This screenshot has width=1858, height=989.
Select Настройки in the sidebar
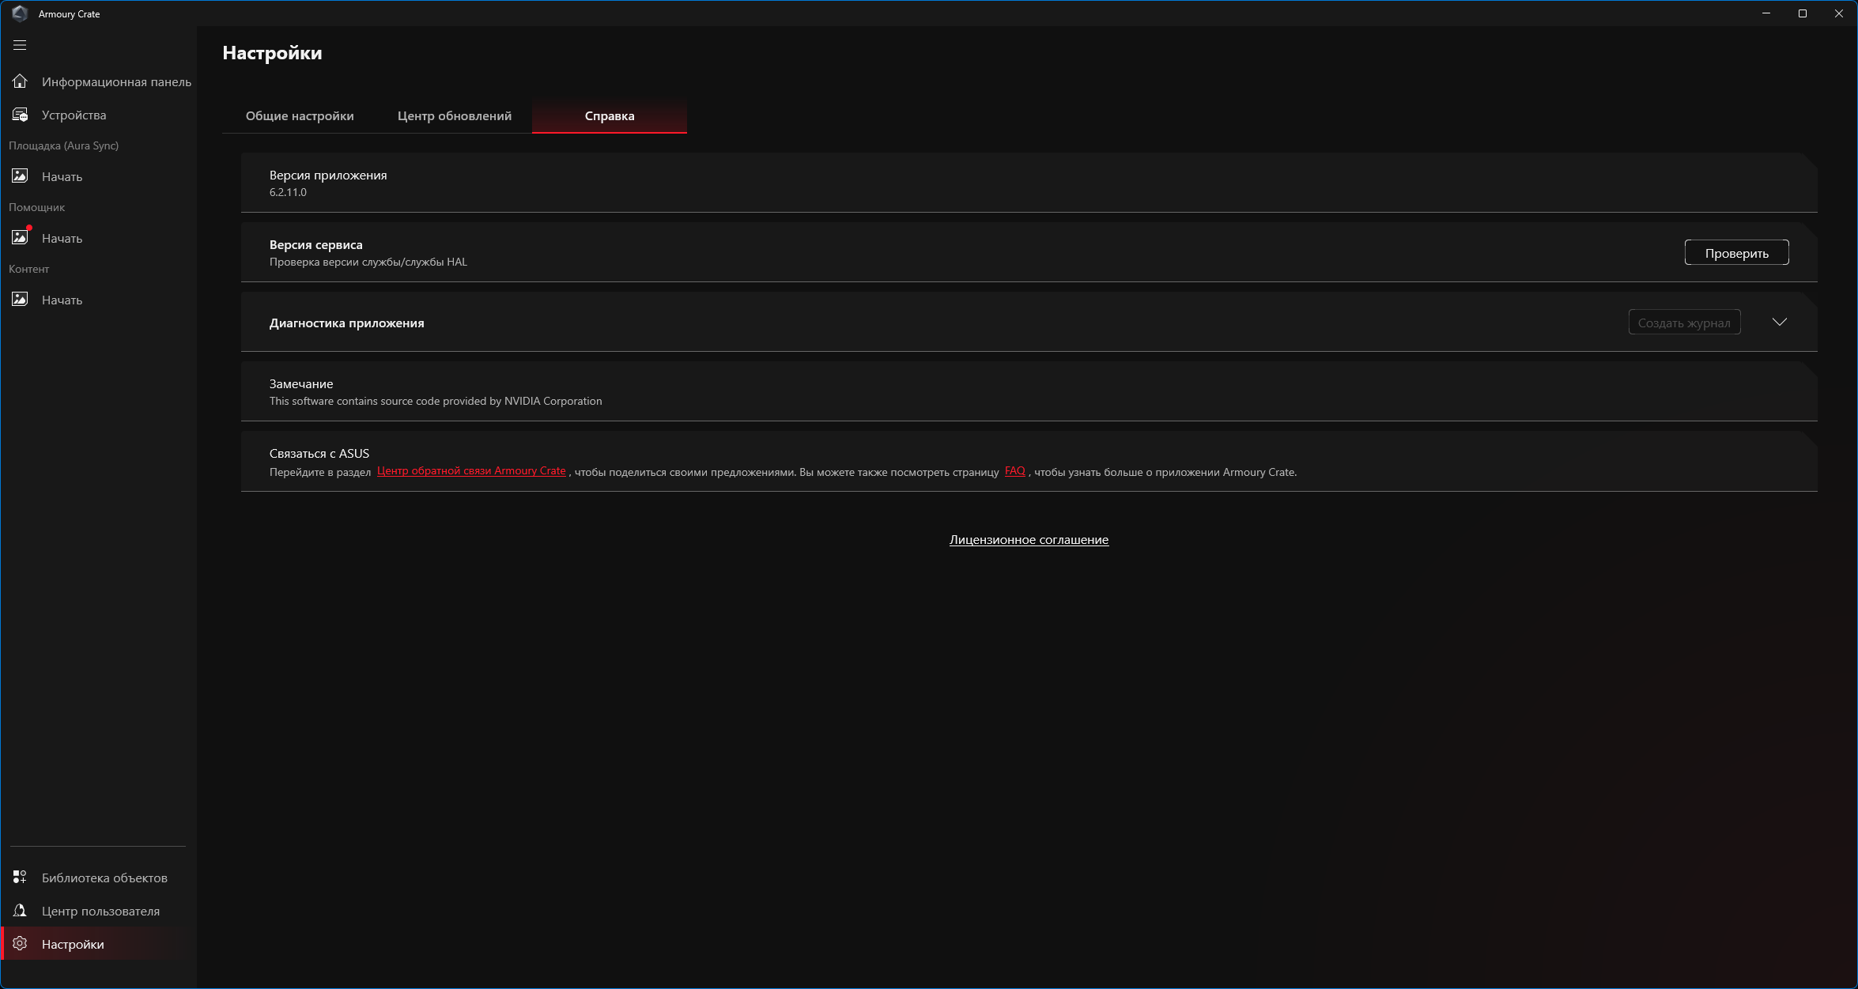tap(99, 944)
